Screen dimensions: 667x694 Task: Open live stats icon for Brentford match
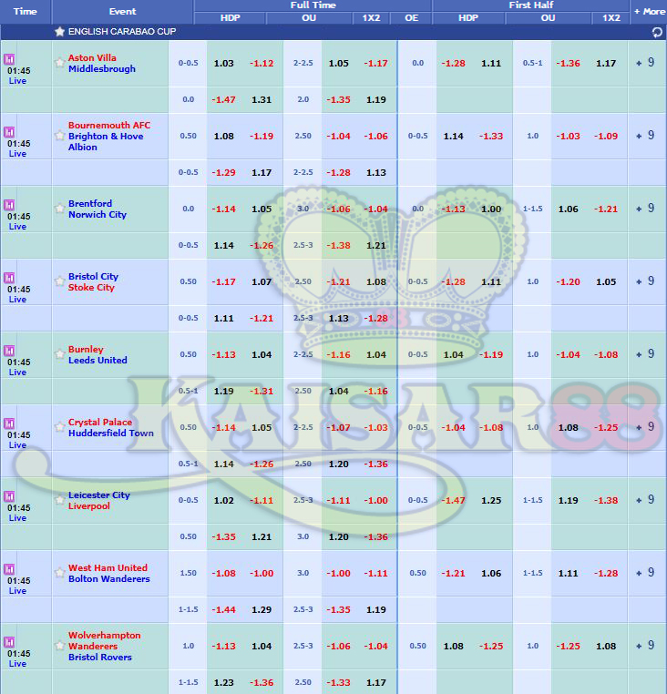(x=9, y=205)
